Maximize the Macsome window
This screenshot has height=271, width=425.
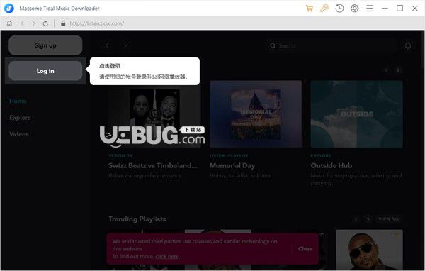[x=399, y=9]
